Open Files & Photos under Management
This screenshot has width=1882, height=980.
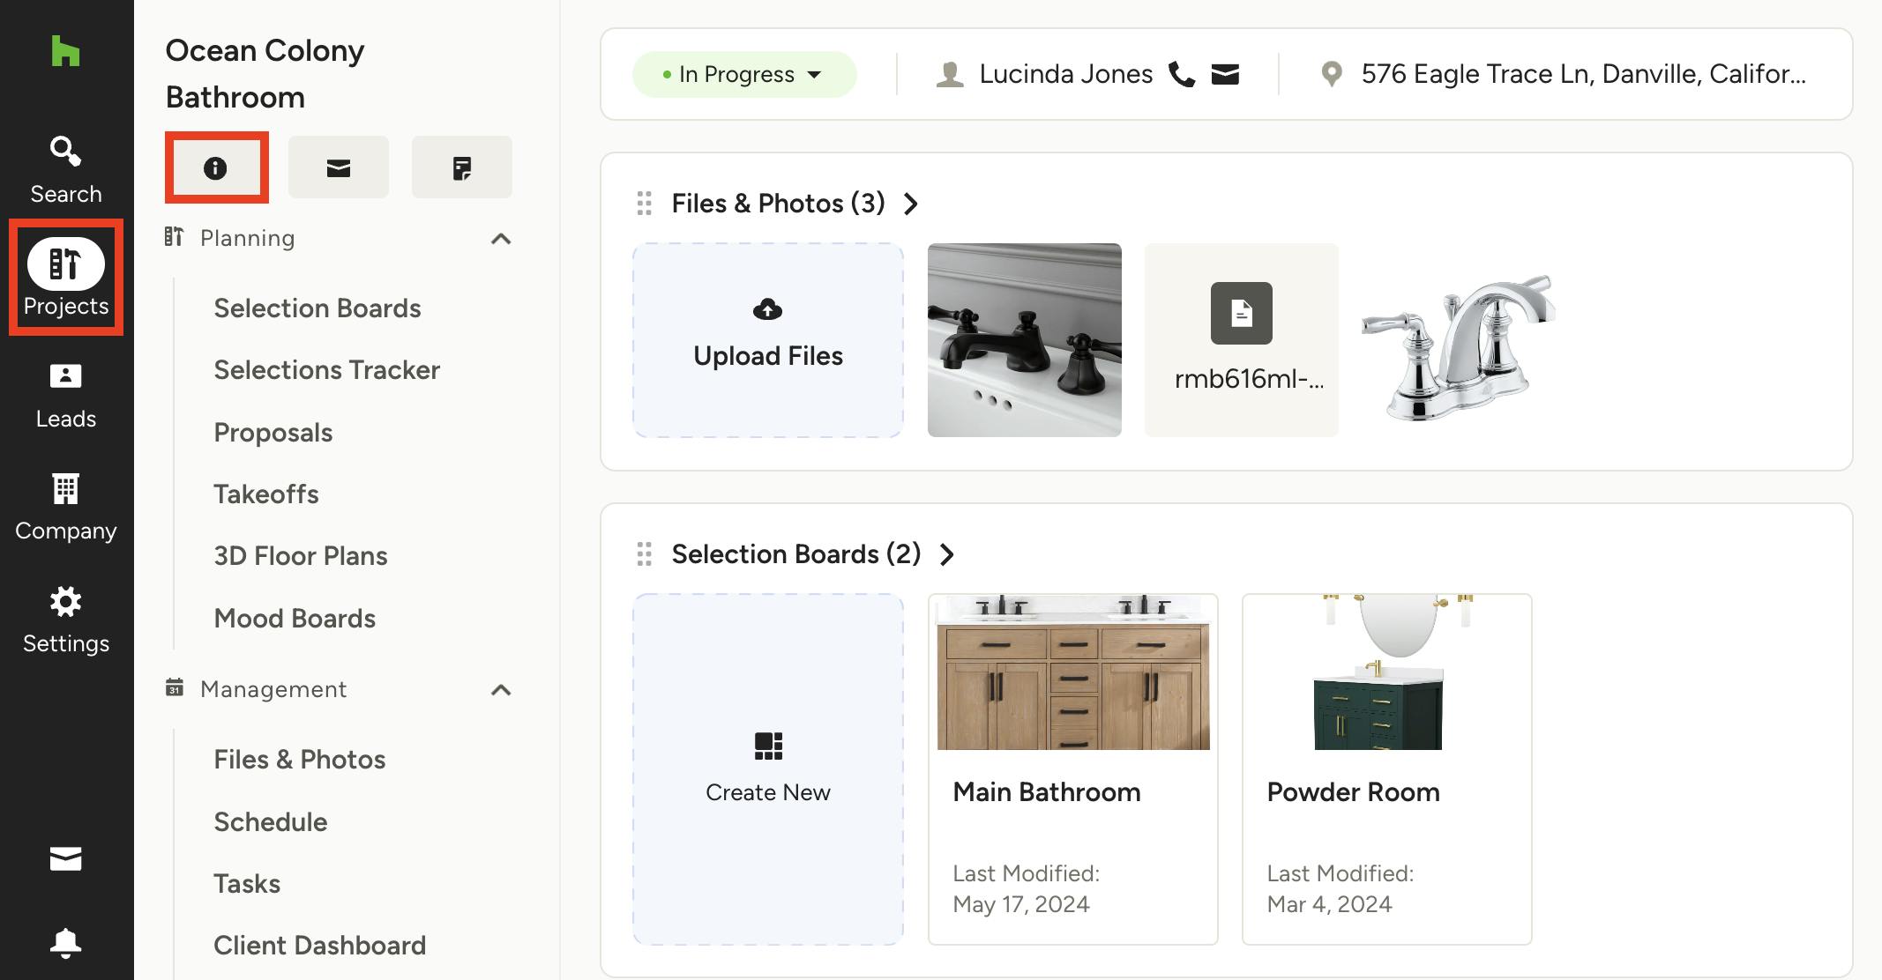pos(300,760)
